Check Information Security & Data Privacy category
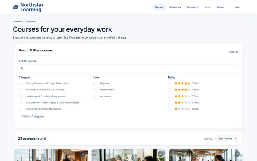Screen dimensions: 257x161 20,90
